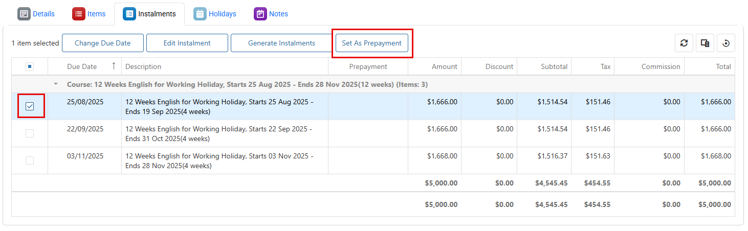Image resolution: width=748 pixels, height=231 pixels.
Task: Open the column chooser icon
Action: [x=705, y=43]
